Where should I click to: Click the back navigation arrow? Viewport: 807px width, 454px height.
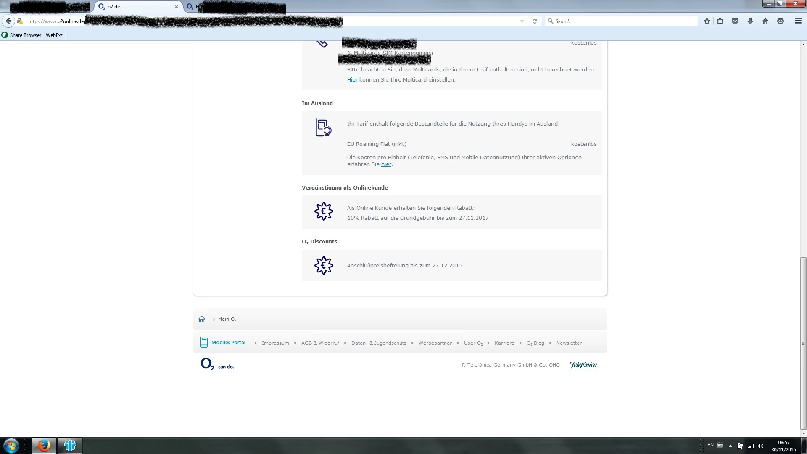point(8,21)
